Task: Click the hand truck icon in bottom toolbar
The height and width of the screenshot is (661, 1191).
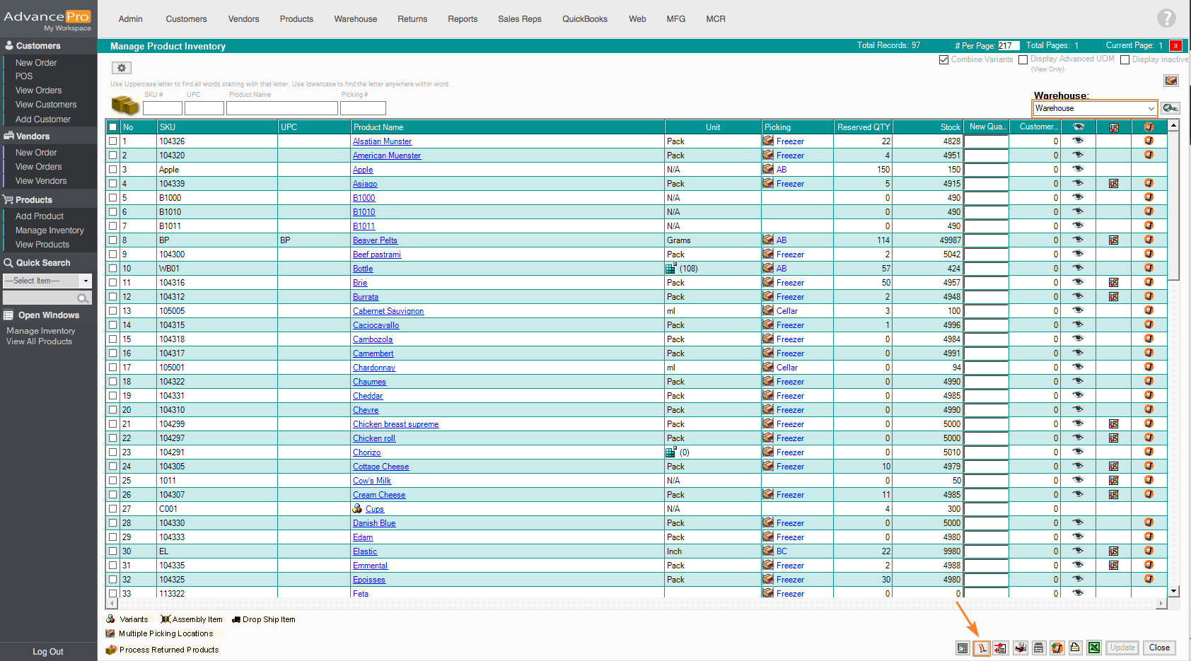Action: (x=982, y=648)
